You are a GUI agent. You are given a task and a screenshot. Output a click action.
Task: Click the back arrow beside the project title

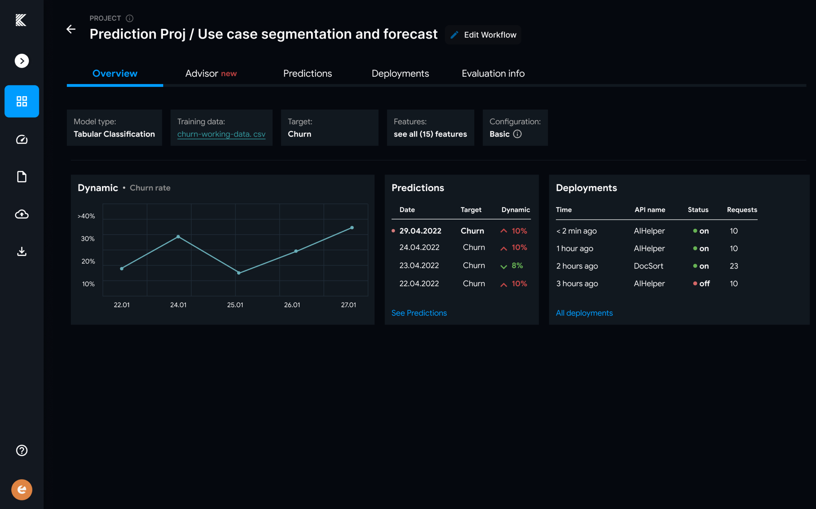pyautogui.click(x=71, y=29)
